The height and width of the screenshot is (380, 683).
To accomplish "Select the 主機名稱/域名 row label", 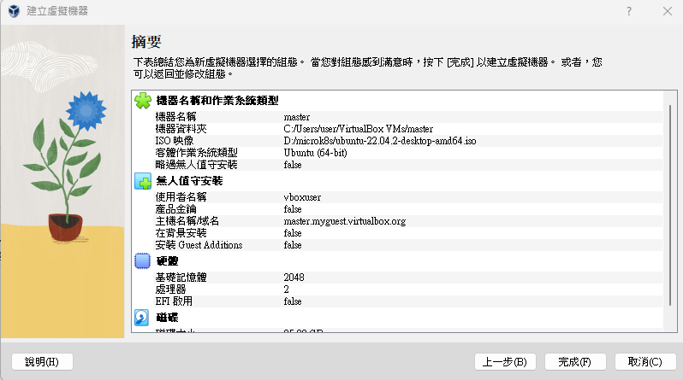I will click(187, 221).
